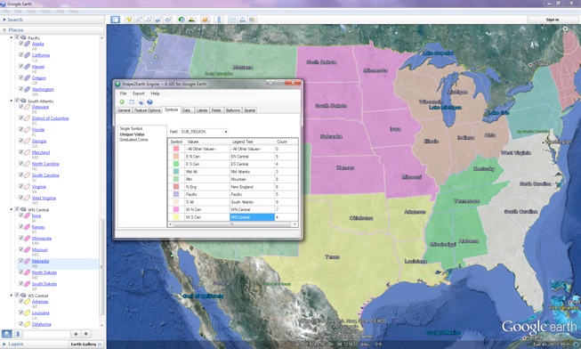Click the ruler tool icon
Image resolution: width=581 pixels, height=349 pixels.
219,20
